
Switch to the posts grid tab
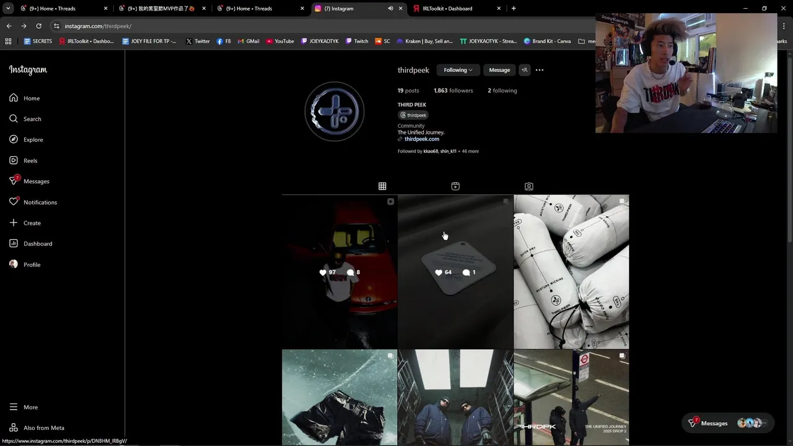382,186
